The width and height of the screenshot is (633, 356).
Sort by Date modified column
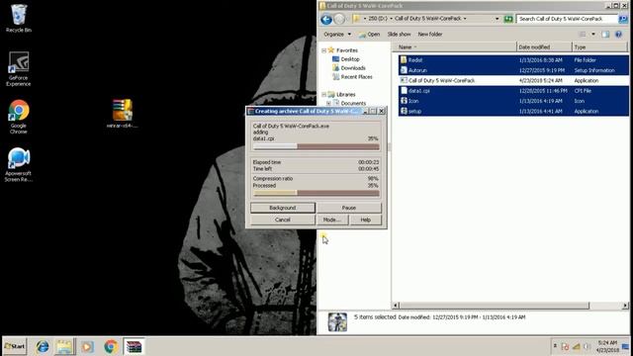(x=544, y=47)
